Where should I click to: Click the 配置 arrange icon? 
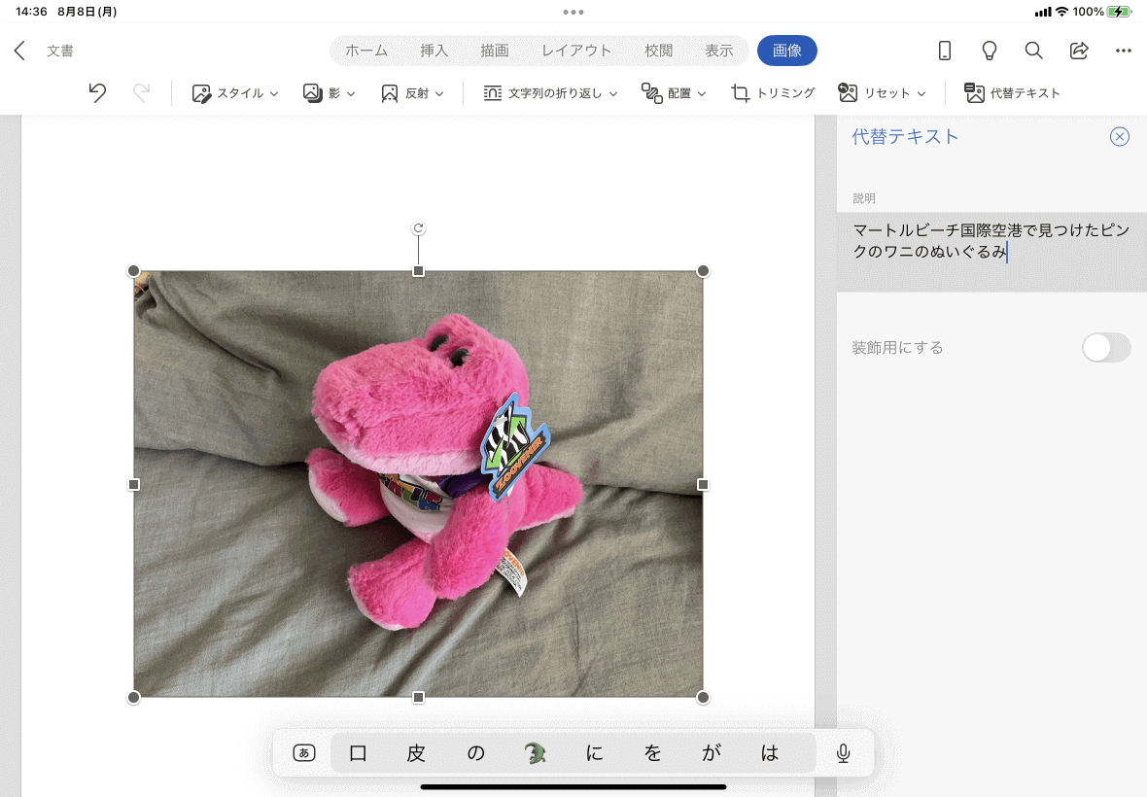tap(652, 93)
